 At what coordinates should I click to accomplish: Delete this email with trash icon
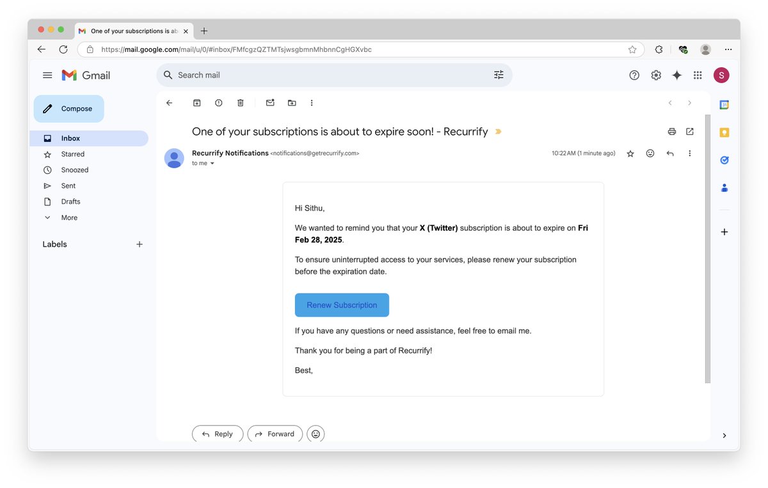[x=241, y=103]
